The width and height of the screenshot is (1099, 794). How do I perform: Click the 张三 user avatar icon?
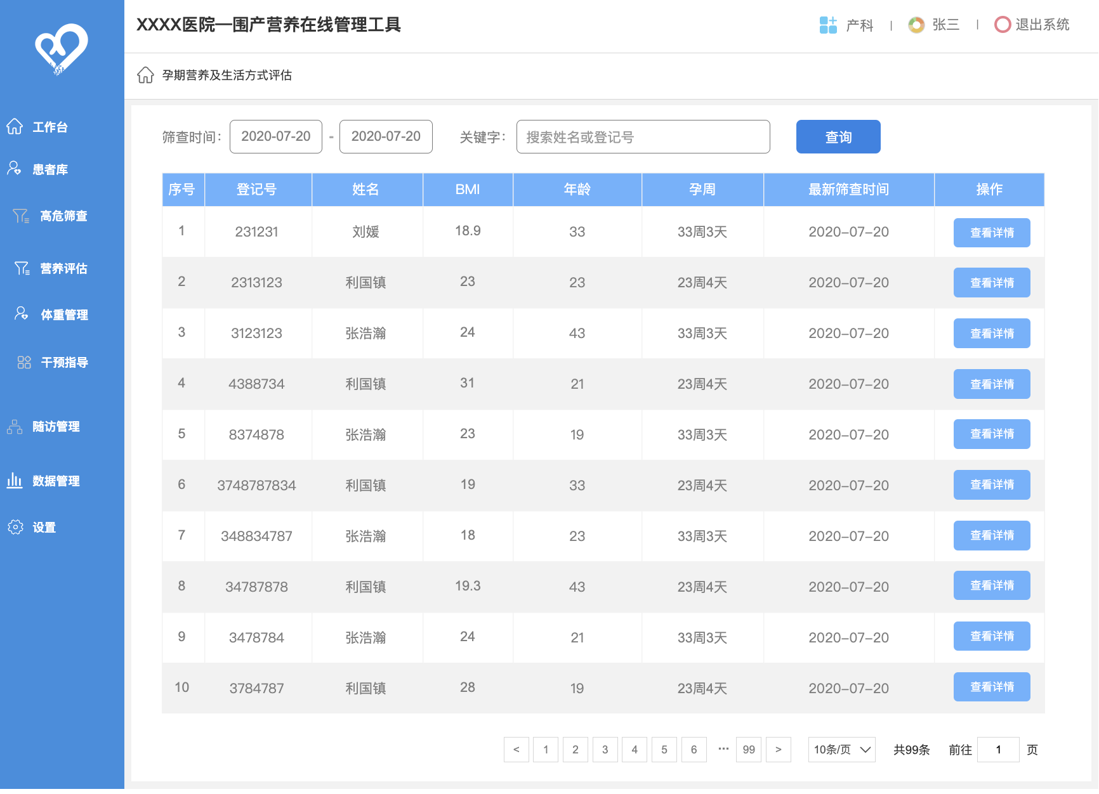pyautogui.click(x=916, y=25)
